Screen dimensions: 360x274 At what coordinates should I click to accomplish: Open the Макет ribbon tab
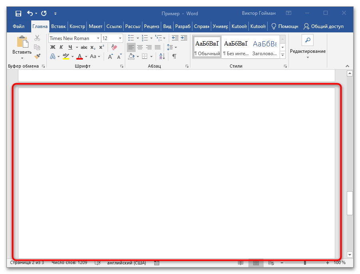(x=96, y=26)
